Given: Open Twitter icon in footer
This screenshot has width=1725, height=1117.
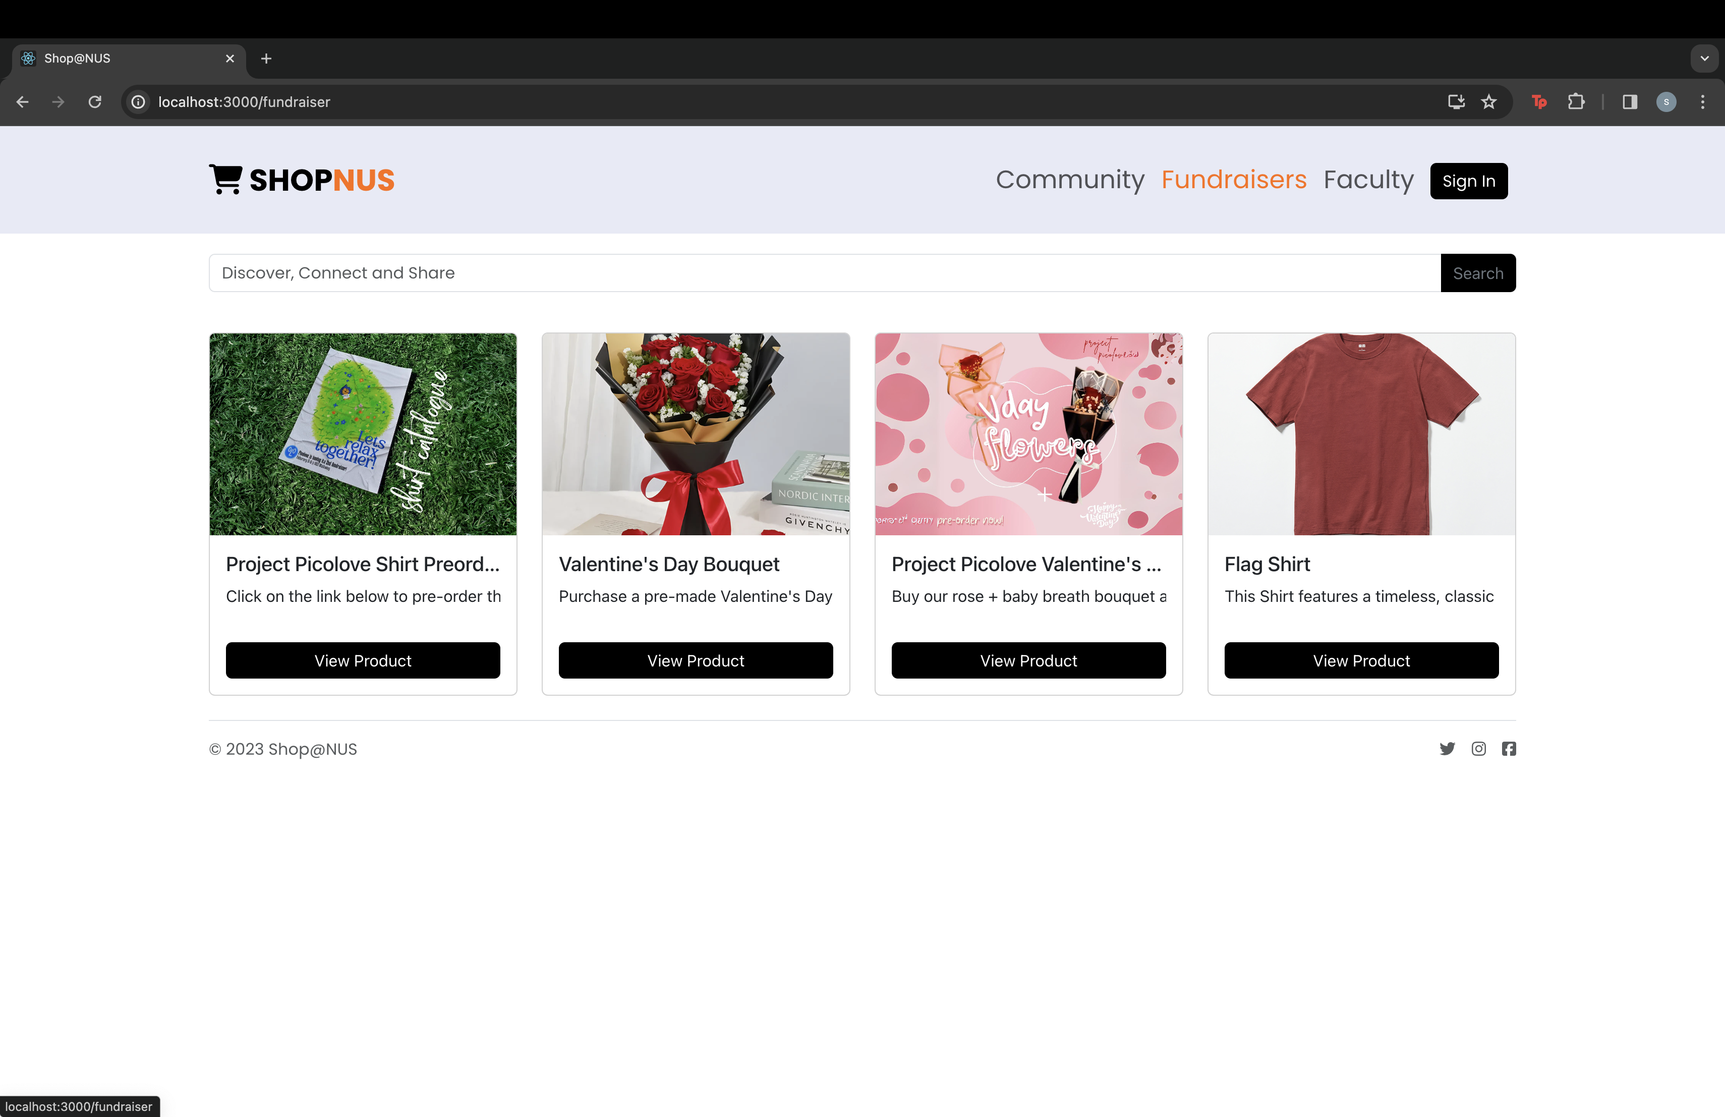Looking at the screenshot, I should [x=1447, y=749].
